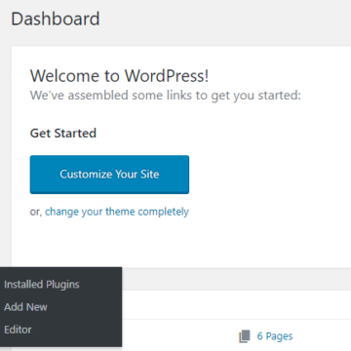Click the Dashboard page heading
Viewport: 351px width, 351px height.
[56, 19]
